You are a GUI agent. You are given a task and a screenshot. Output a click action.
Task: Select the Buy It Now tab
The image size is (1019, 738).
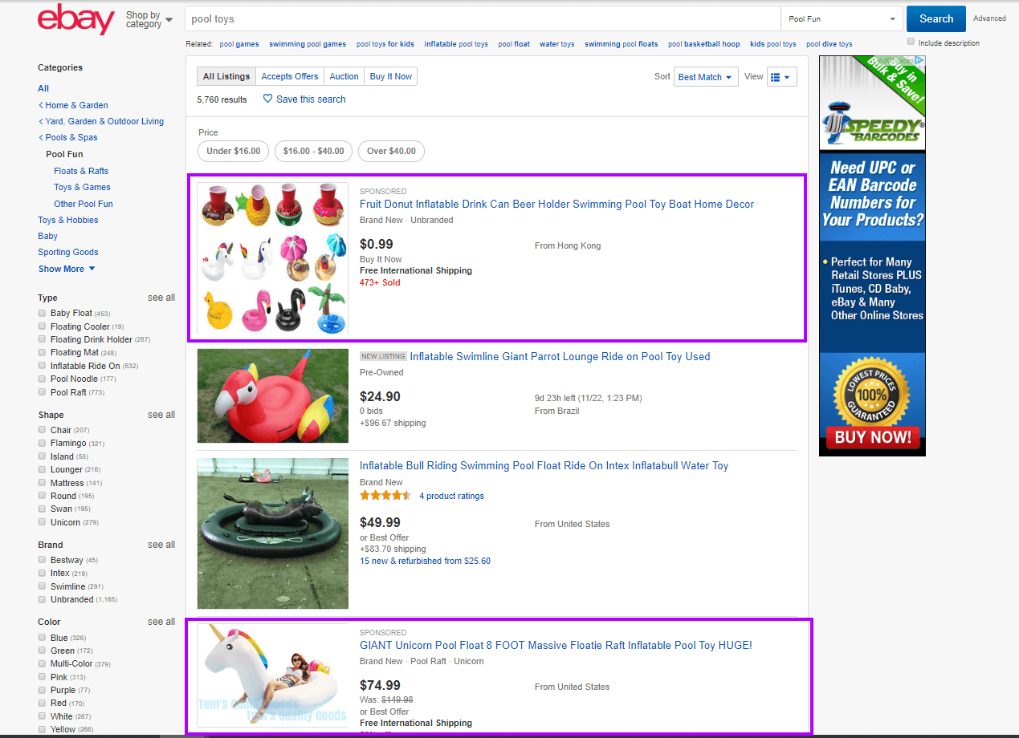tap(390, 76)
